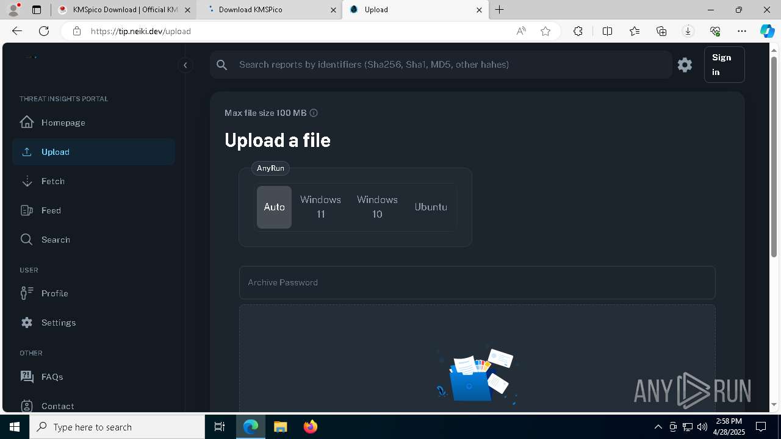The width and height of the screenshot is (781, 439).
Task: Click the address bar URL
Action: (x=141, y=31)
